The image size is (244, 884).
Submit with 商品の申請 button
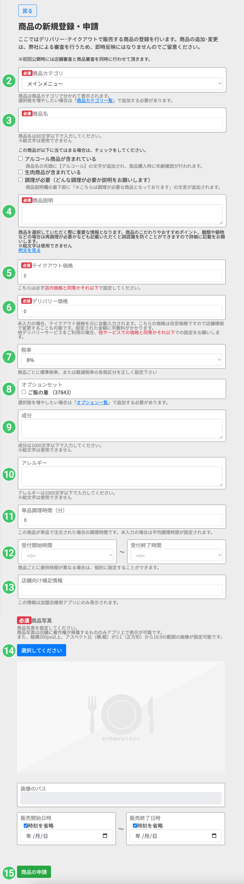(34, 872)
